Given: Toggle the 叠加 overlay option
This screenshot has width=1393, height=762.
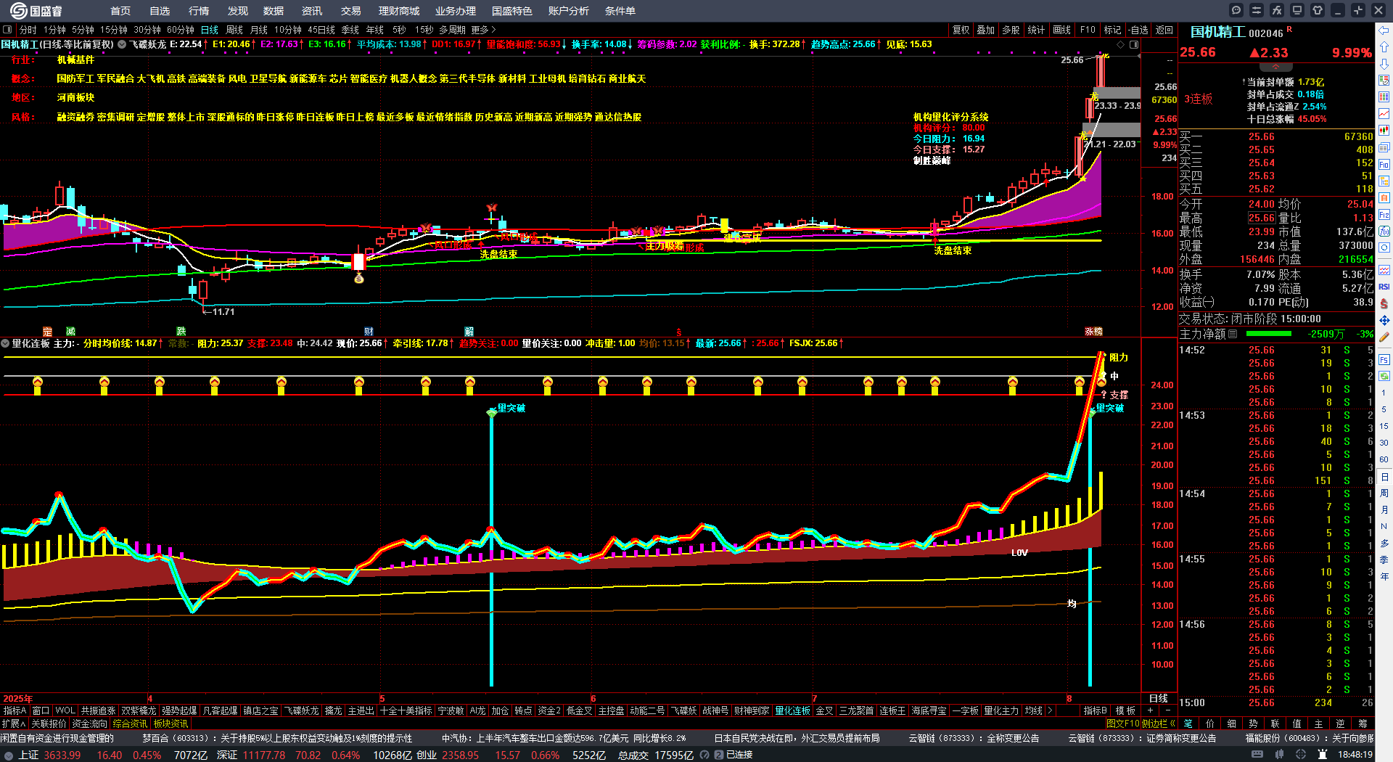Looking at the screenshot, I should click(x=985, y=30).
